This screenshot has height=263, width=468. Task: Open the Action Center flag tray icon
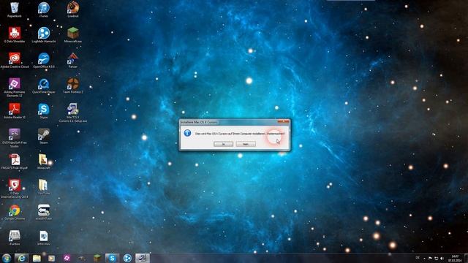pyautogui.click(x=430, y=258)
